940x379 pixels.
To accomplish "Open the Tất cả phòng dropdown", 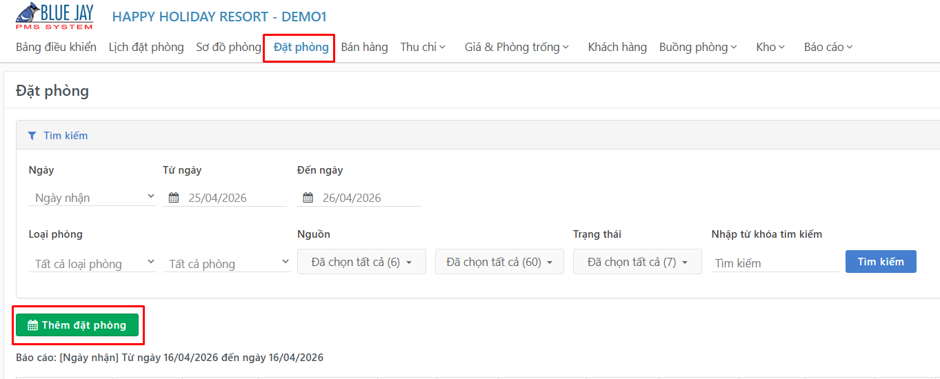I will coord(227,264).
